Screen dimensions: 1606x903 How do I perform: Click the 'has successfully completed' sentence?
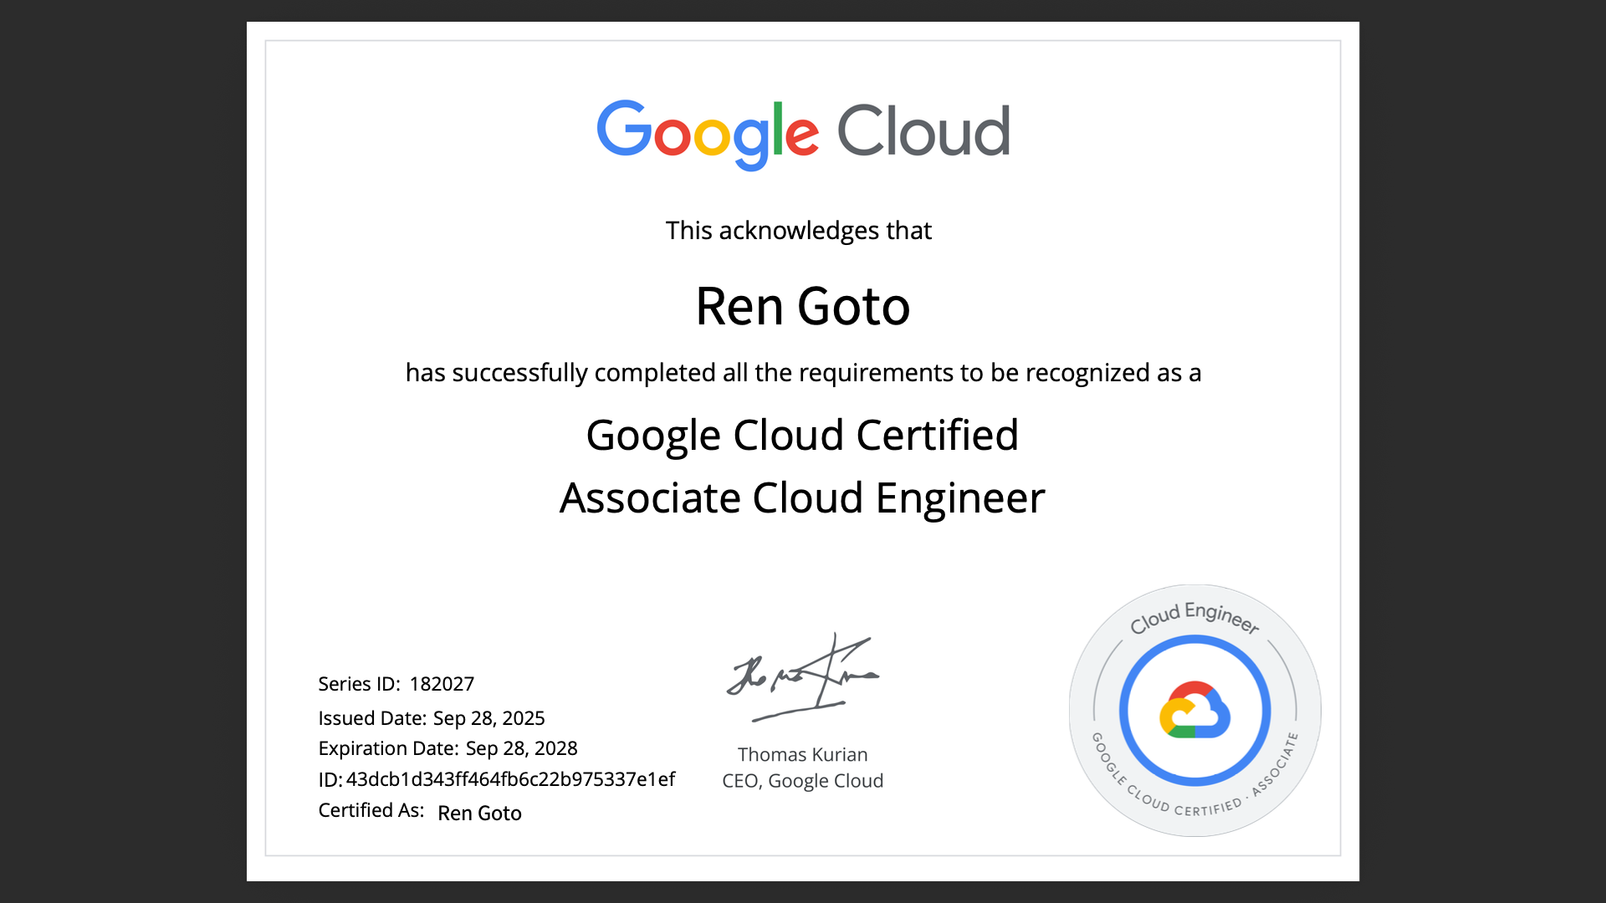[x=802, y=373]
